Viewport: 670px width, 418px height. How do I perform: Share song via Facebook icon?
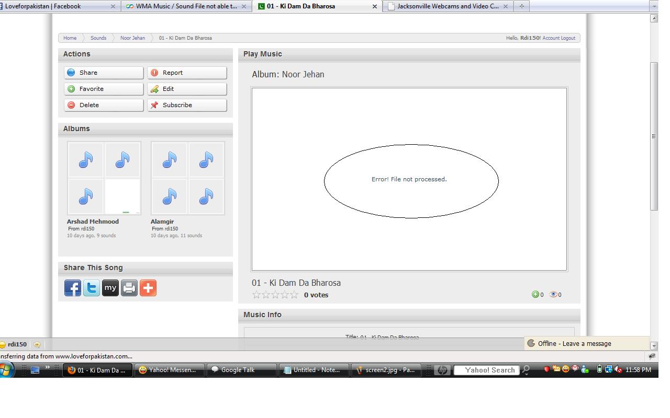(x=73, y=288)
